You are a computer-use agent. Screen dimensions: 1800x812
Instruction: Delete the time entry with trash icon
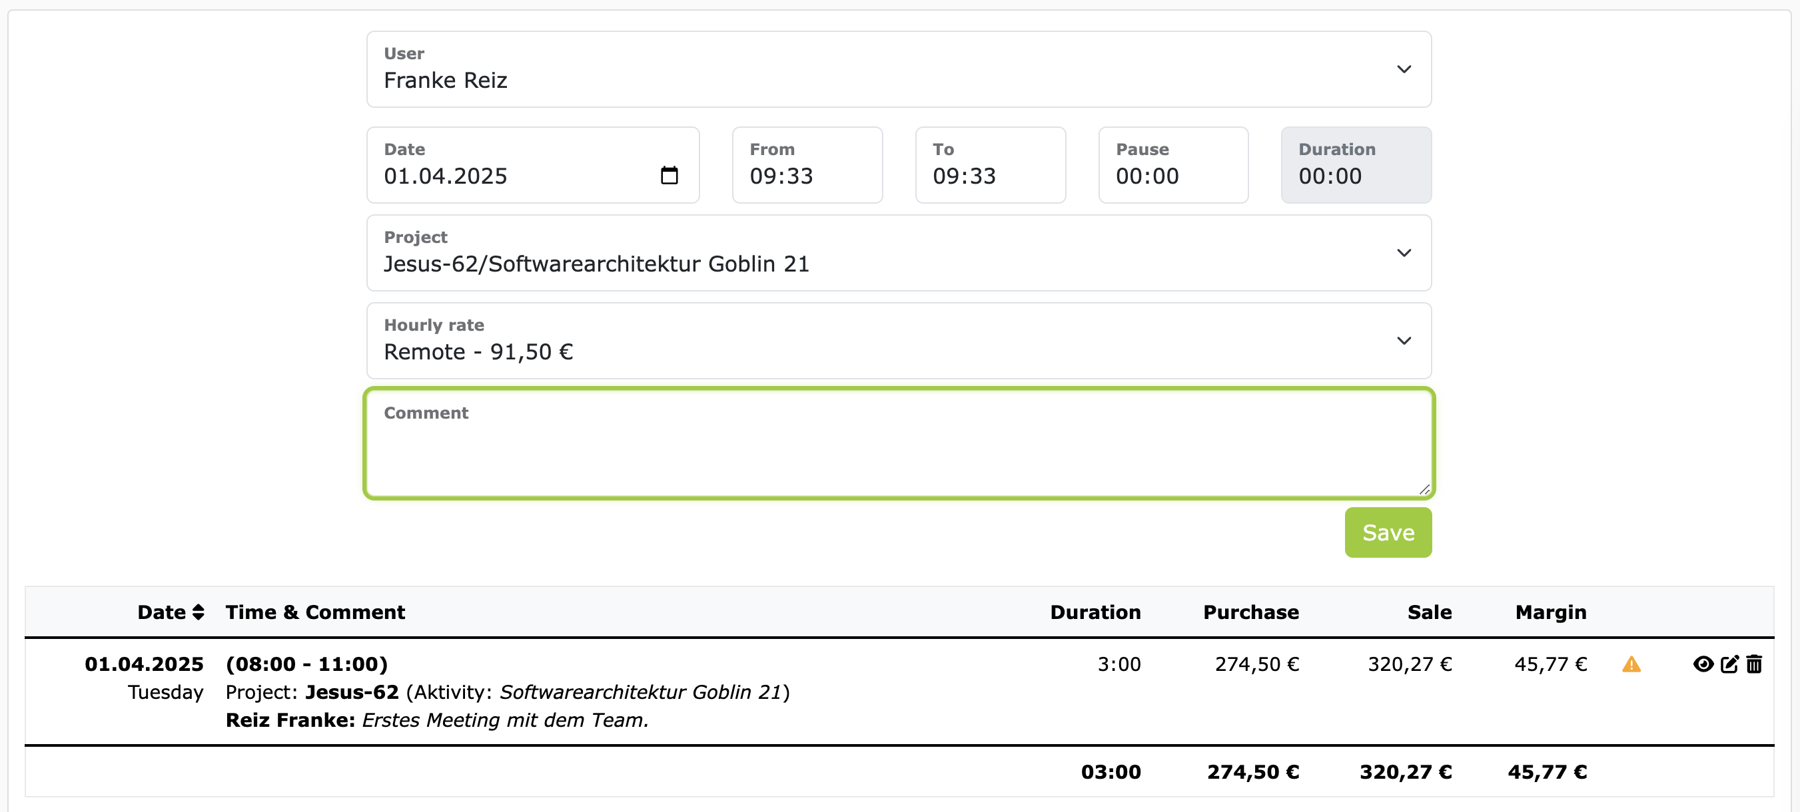1754,664
